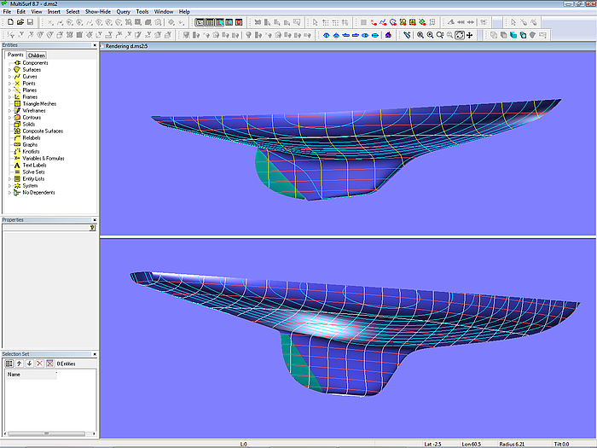Click the New file icon
This screenshot has height=448, width=597.
10,22
